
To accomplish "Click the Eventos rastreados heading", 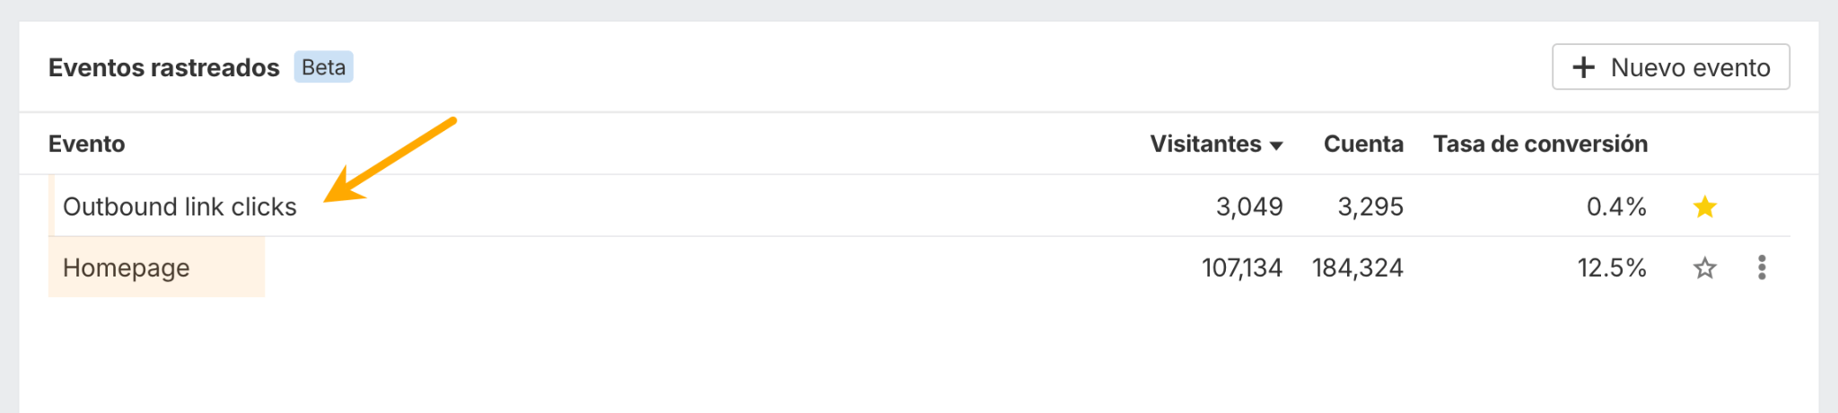I will pyautogui.click(x=164, y=67).
